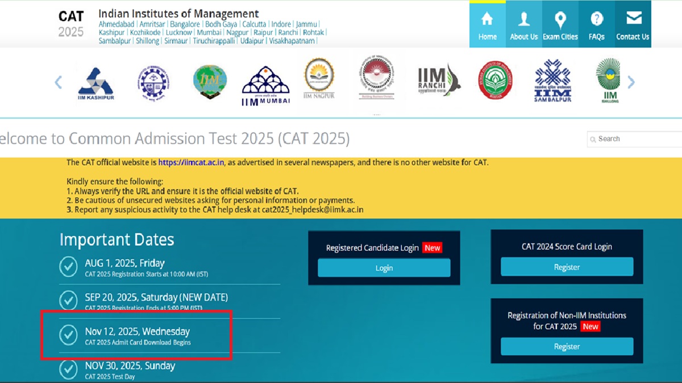Click the right carousel arrow
This screenshot has height=383, width=682.
point(631,82)
